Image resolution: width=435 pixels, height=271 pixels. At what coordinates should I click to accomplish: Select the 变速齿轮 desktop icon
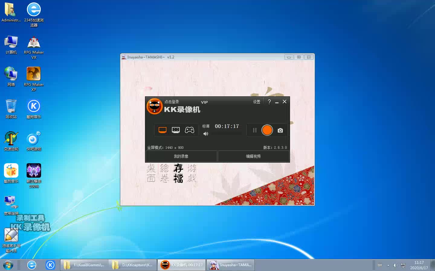pos(11,141)
